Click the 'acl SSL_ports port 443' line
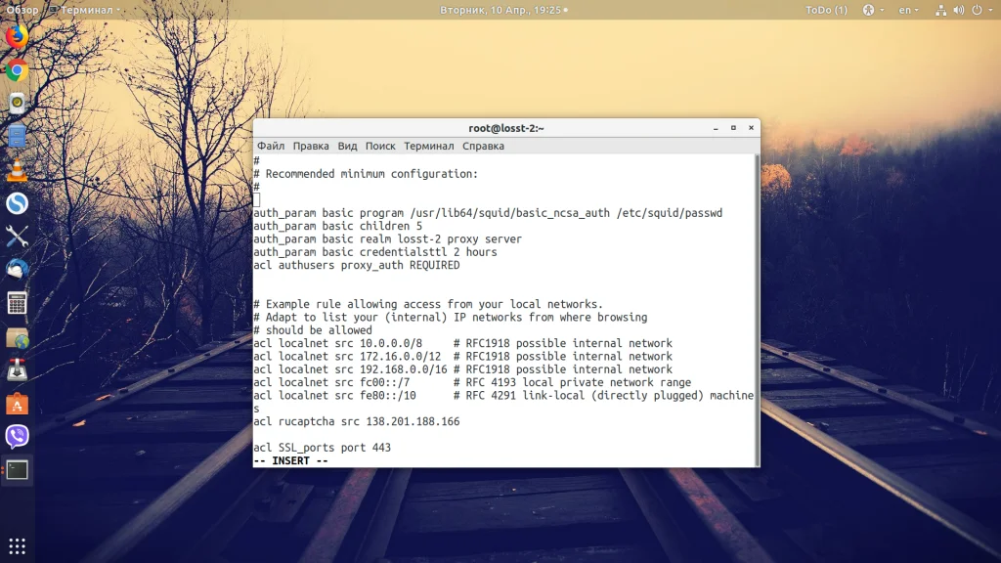The image size is (1001, 563). [x=322, y=448]
